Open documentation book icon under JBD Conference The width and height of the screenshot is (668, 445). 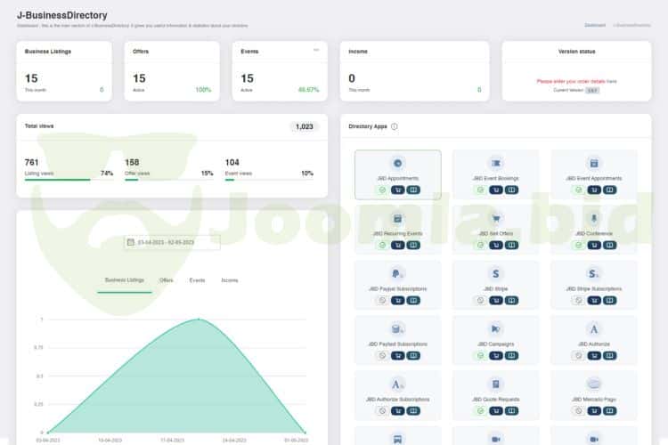point(610,245)
